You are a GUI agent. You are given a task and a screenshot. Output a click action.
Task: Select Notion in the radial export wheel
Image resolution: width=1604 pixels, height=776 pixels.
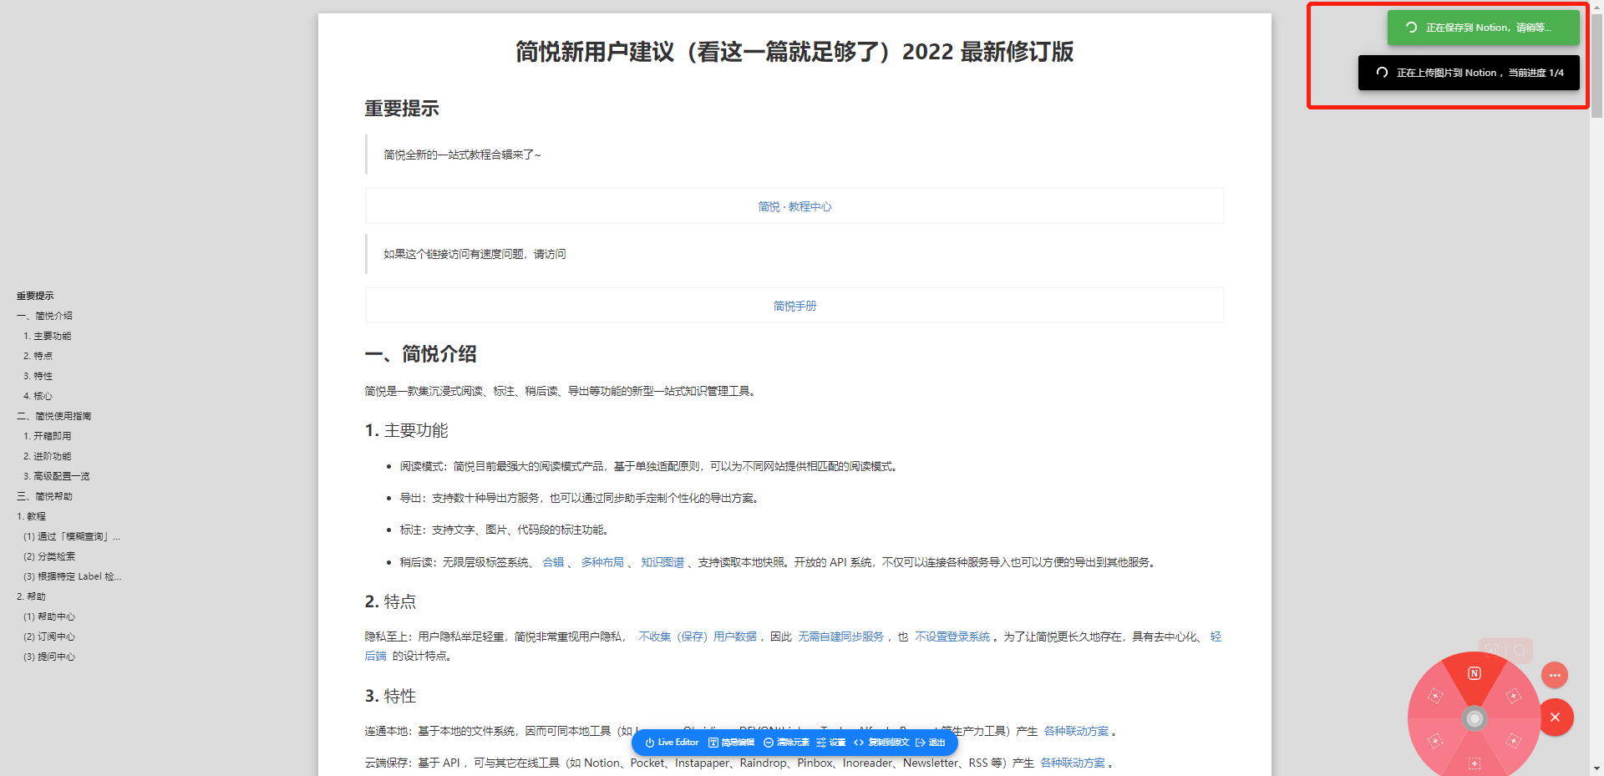(1475, 674)
